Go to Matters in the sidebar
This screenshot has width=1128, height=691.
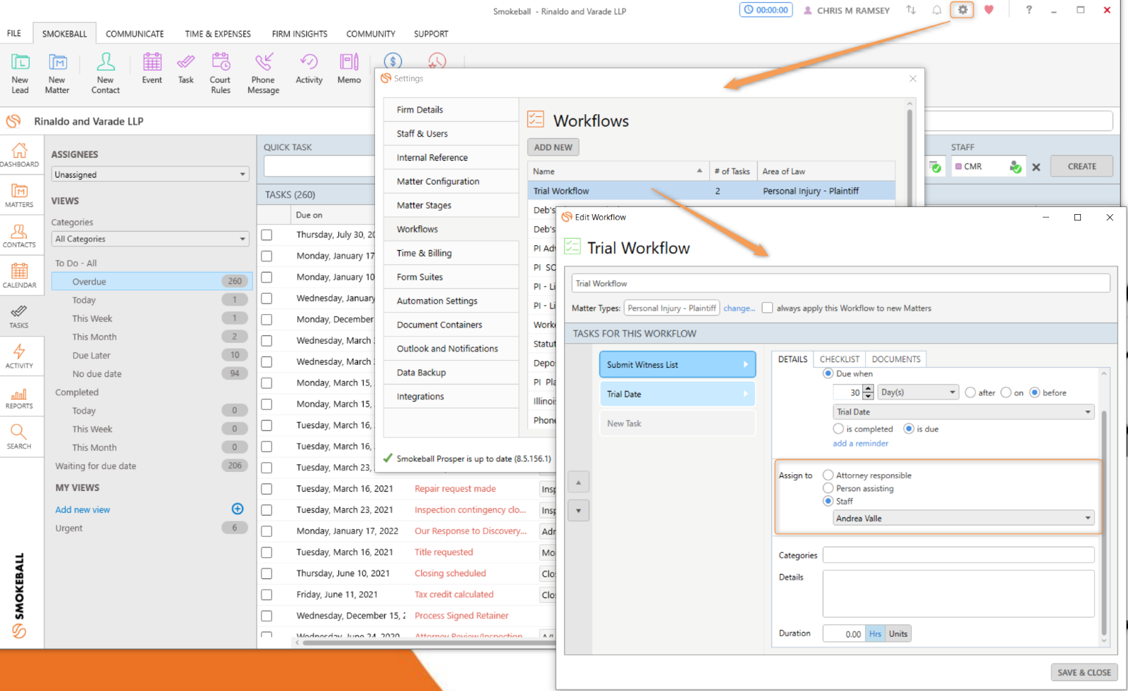tap(19, 196)
